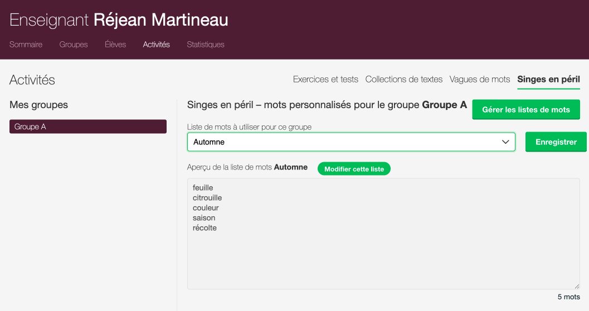Viewport: 589px width, 311px height.
Task: Select Groupe A in Mes groupes
Action: [87, 127]
